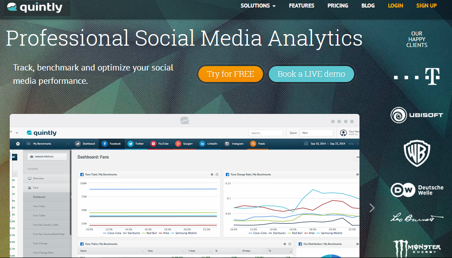Open the Login link
Screen dimensions: 452x258
tap(395, 6)
